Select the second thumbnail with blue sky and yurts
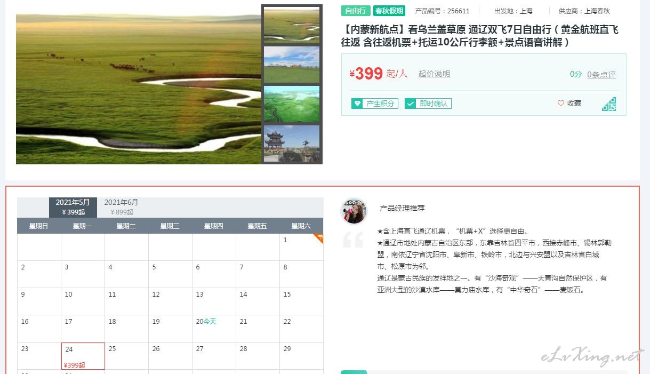The width and height of the screenshot is (650, 374). click(292, 64)
